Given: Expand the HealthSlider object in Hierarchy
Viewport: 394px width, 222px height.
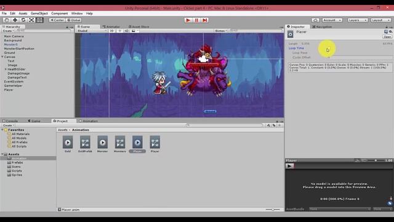Looking at the screenshot, I should [6, 69].
